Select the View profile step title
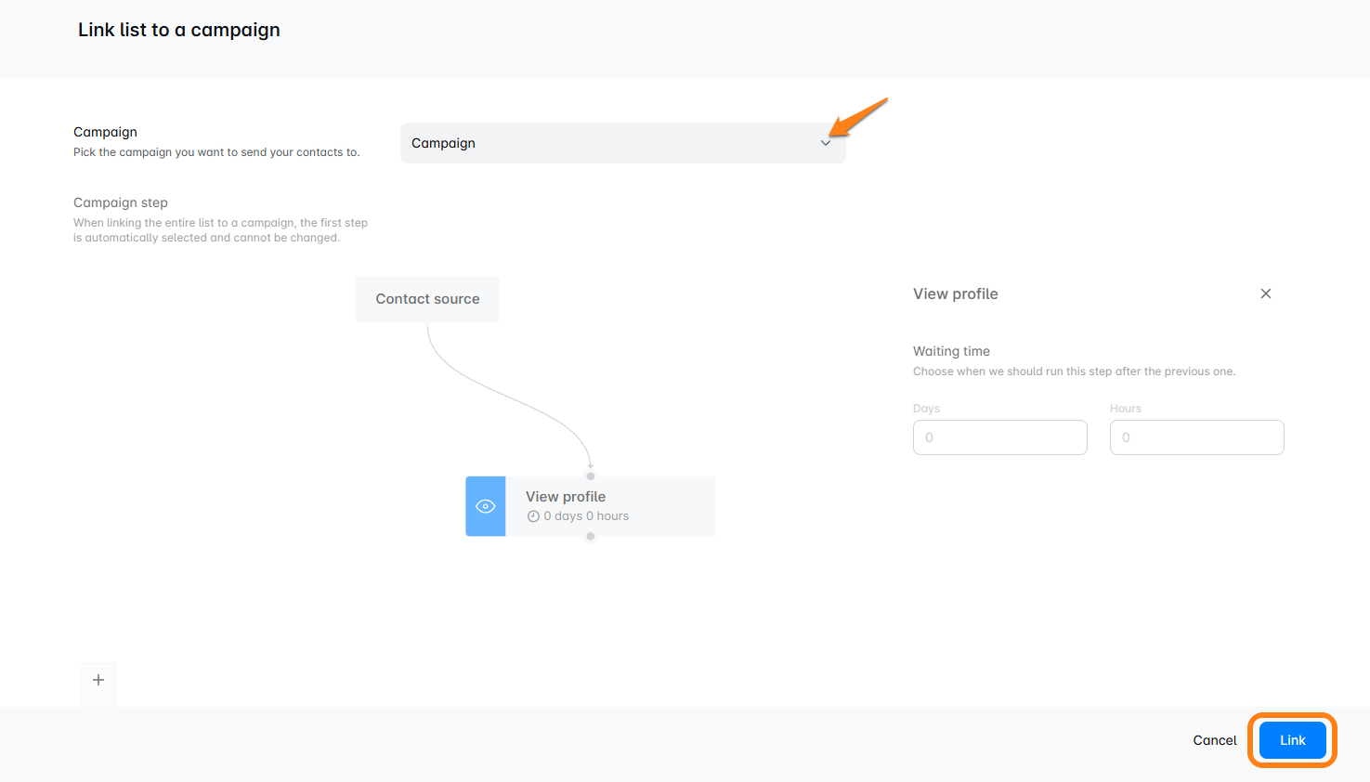 point(565,497)
